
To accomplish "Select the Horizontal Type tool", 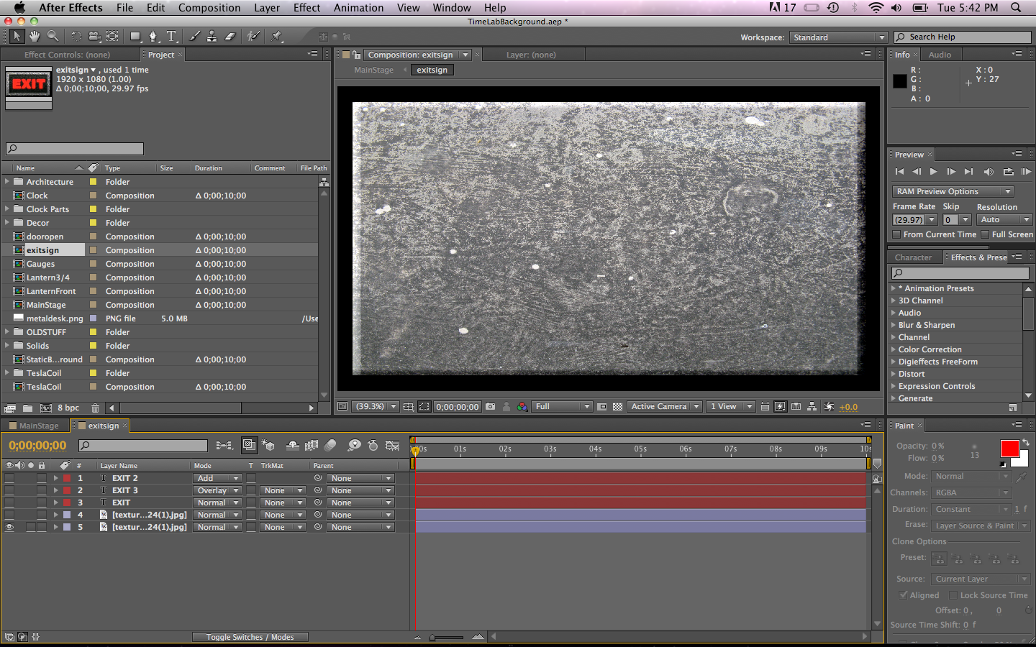I will (172, 36).
